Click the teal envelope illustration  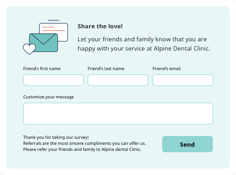pos(43,43)
